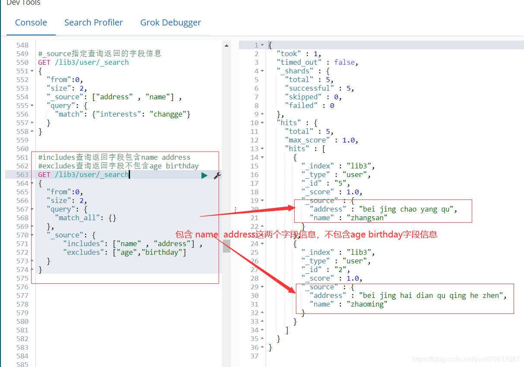Click the fold-end marker at line 557
Viewport: 524px width, 367px height.
[x=32, y=123]
